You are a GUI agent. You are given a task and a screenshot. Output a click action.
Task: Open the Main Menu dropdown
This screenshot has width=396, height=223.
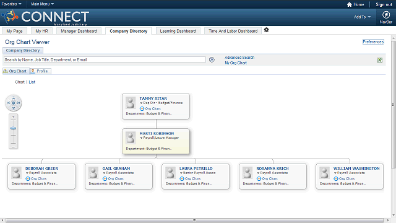(42, 4)
